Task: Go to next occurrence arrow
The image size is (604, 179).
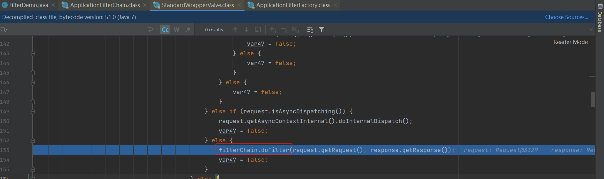Action: pos(247,30)
